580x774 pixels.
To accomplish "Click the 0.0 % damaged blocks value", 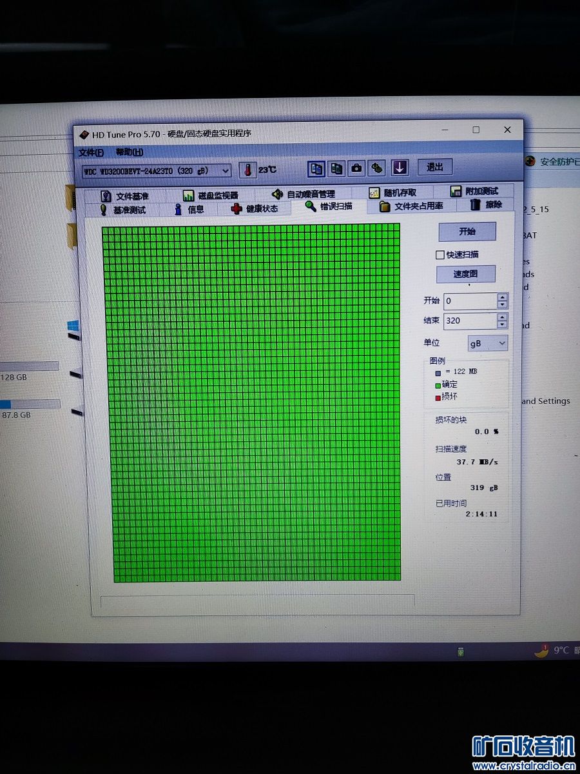I will click(x=487, y=432).
